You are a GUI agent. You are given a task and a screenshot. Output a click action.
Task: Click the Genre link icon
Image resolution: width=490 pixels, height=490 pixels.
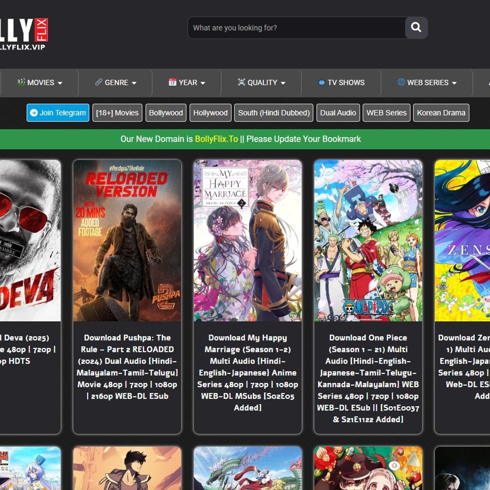pyautogui.click(x=99, y=82)
